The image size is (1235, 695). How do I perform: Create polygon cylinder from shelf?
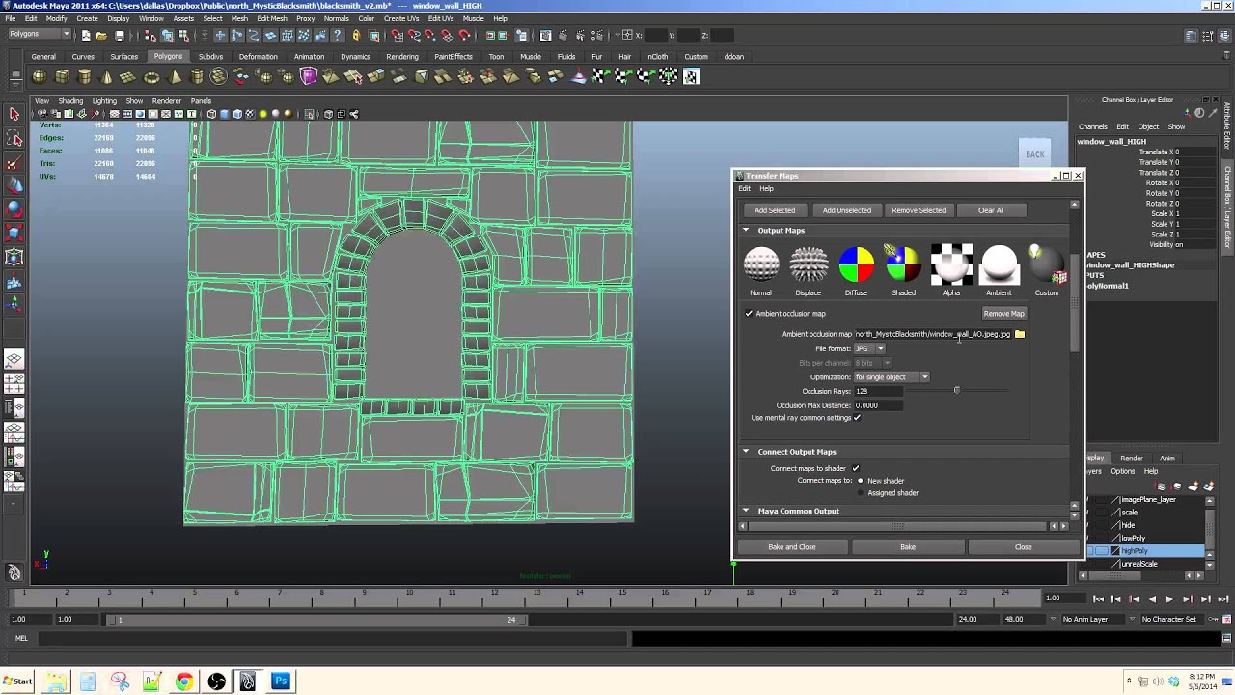(x=84, y=76)
